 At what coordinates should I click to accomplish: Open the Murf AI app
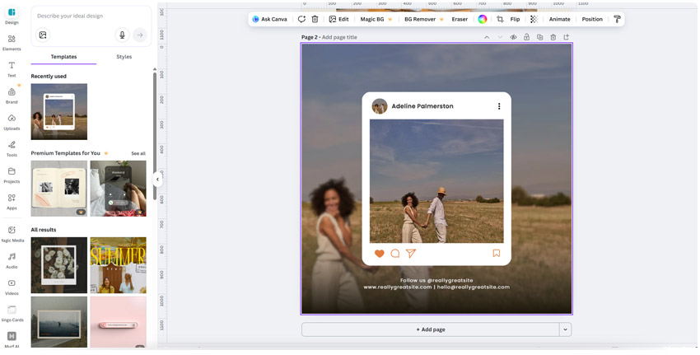pos(12,340)
